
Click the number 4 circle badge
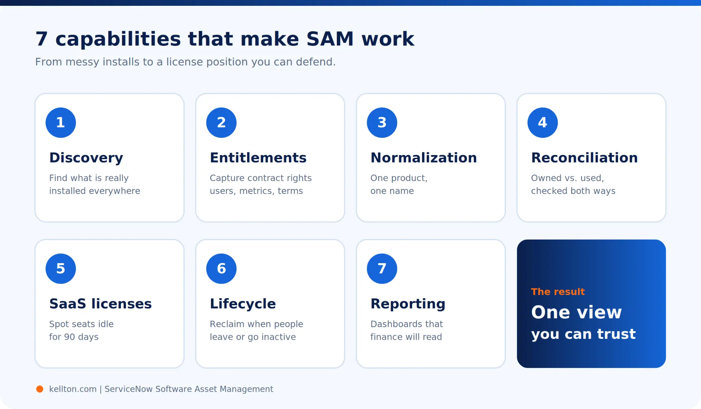[x=543, y=123]
